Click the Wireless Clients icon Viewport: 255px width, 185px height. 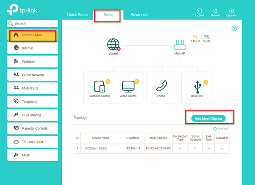(x=100, y=86)
